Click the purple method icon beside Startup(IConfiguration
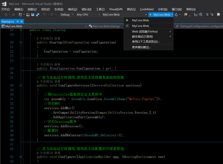The width and height of the screenshot is (223, 164). (x=177, y=26)
